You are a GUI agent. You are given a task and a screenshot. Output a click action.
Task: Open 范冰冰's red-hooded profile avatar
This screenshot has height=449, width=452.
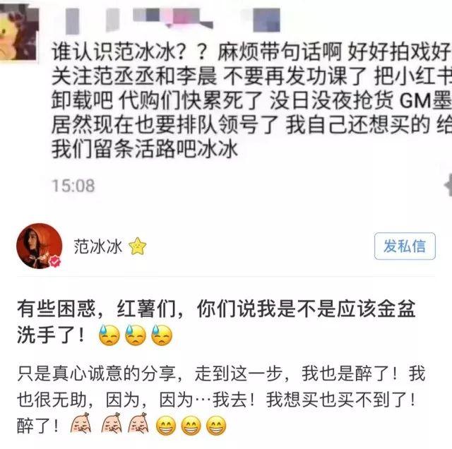click(x=40, y=246)
